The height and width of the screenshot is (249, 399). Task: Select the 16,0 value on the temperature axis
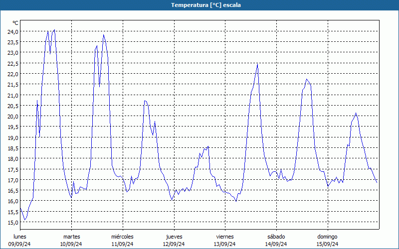coord(13,201)
